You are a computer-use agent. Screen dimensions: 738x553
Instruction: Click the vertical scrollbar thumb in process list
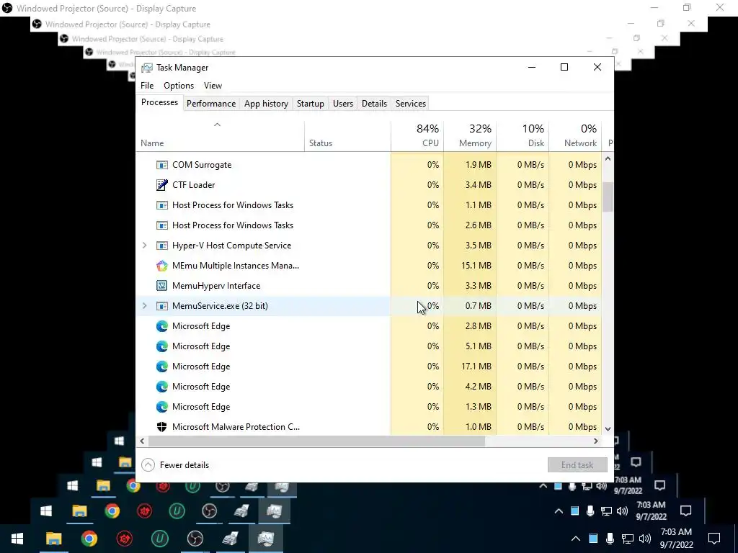[608, 197]
